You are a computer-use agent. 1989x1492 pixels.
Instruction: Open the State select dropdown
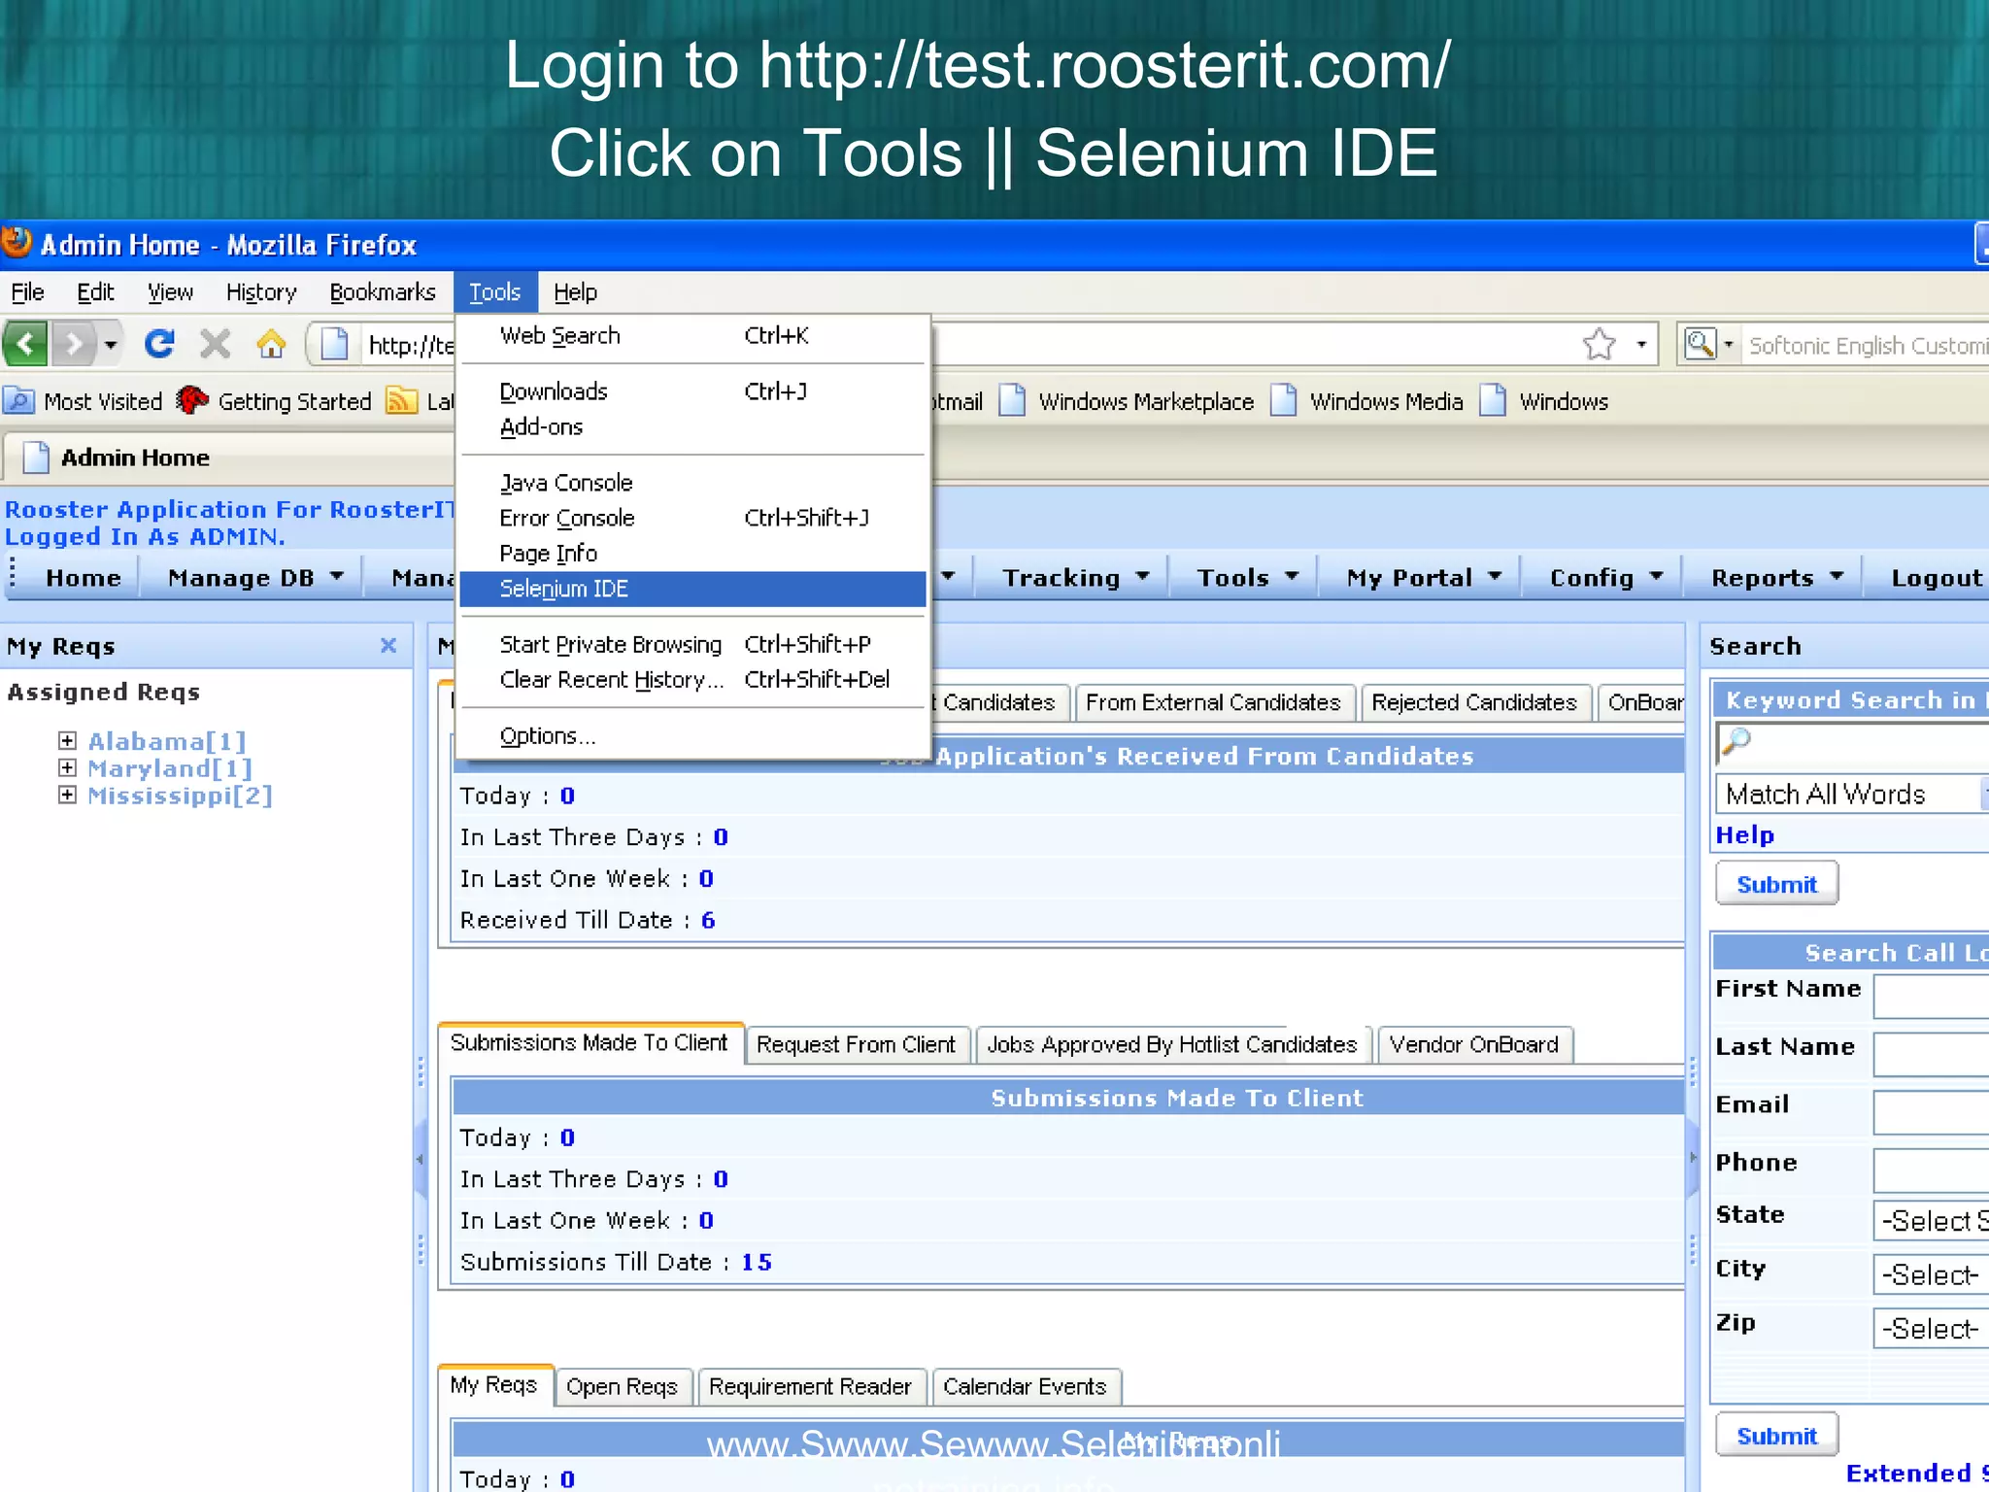tap(1932, 1220)
